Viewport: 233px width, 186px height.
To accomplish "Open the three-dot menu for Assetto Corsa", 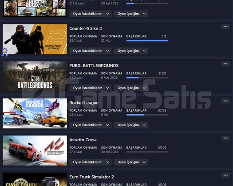I will pyautogui.click(x=225, y=138).
